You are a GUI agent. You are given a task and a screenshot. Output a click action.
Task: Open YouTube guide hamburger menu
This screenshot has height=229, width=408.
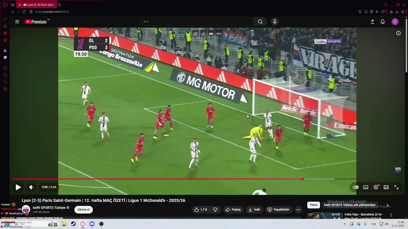pyautogui.click(x=17, y=22)
